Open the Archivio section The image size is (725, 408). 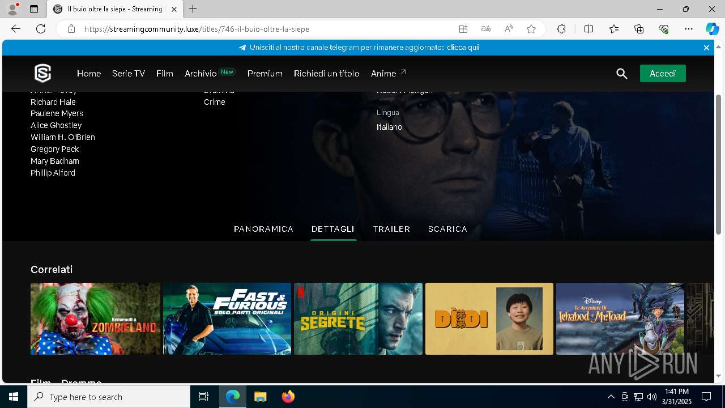(201, 74)
